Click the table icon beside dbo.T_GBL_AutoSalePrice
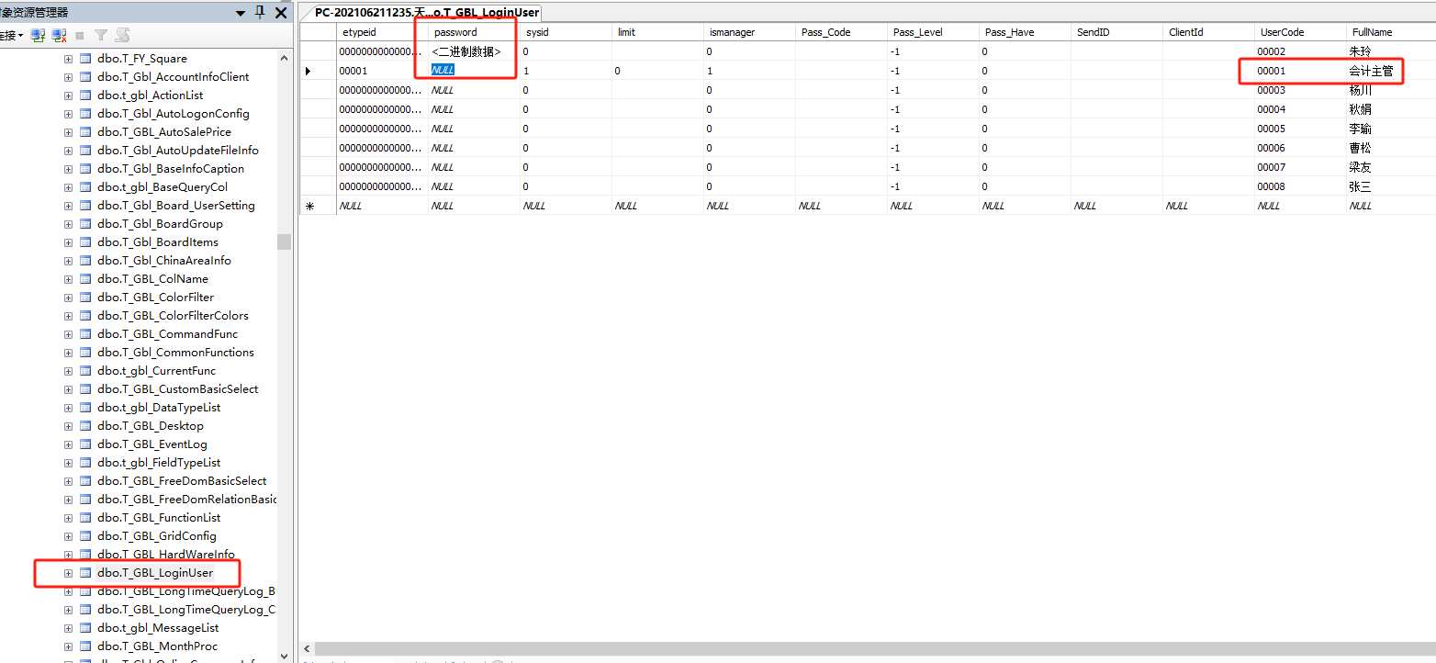Image resolution: width=1436 pixels, height=663 pixels. [x=85, y=132]
